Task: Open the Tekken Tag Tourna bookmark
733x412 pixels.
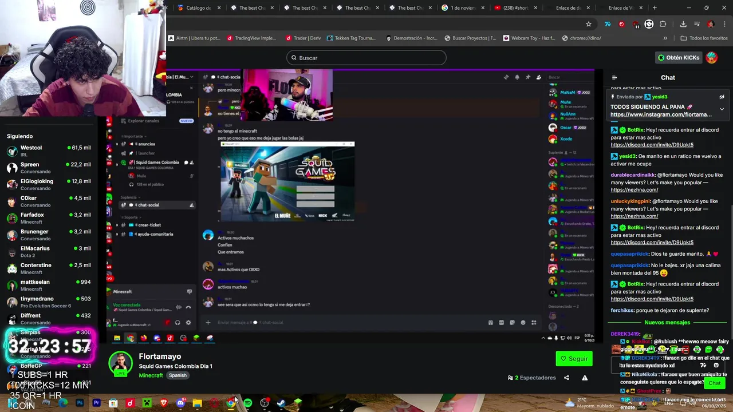Action: [x=351, y=38]
